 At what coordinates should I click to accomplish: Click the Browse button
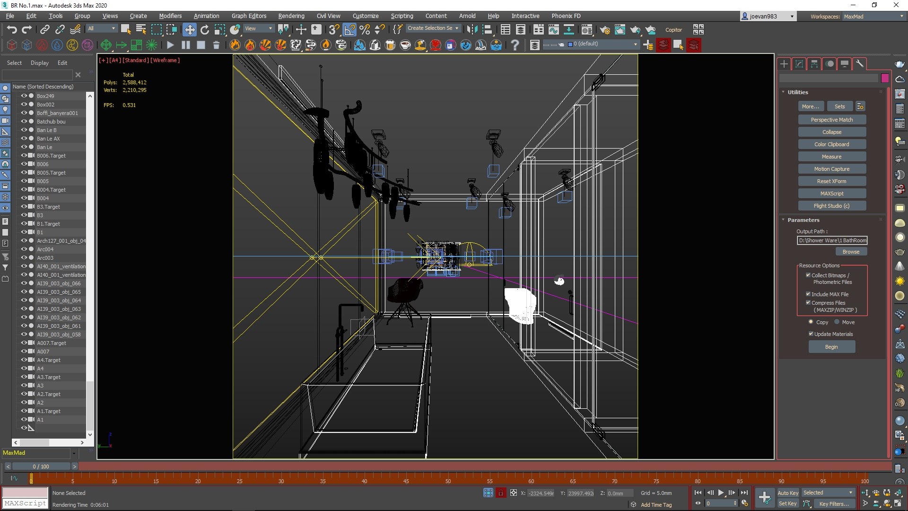(x=851, y=252)
